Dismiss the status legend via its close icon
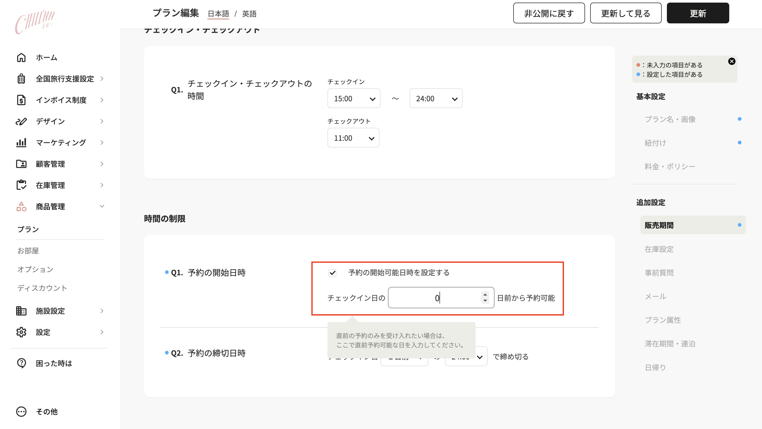Image resolution: width=762 pixels, height=429 pixels. (x=732, y=61)
